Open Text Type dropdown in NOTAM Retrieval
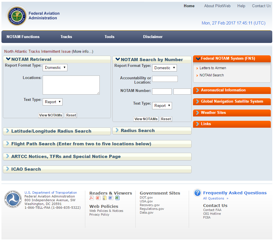 click(53, 102)
